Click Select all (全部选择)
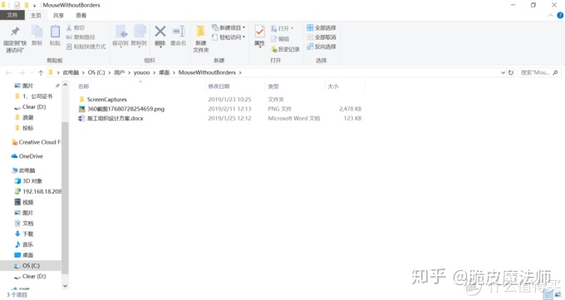 [x=322, y=27]
